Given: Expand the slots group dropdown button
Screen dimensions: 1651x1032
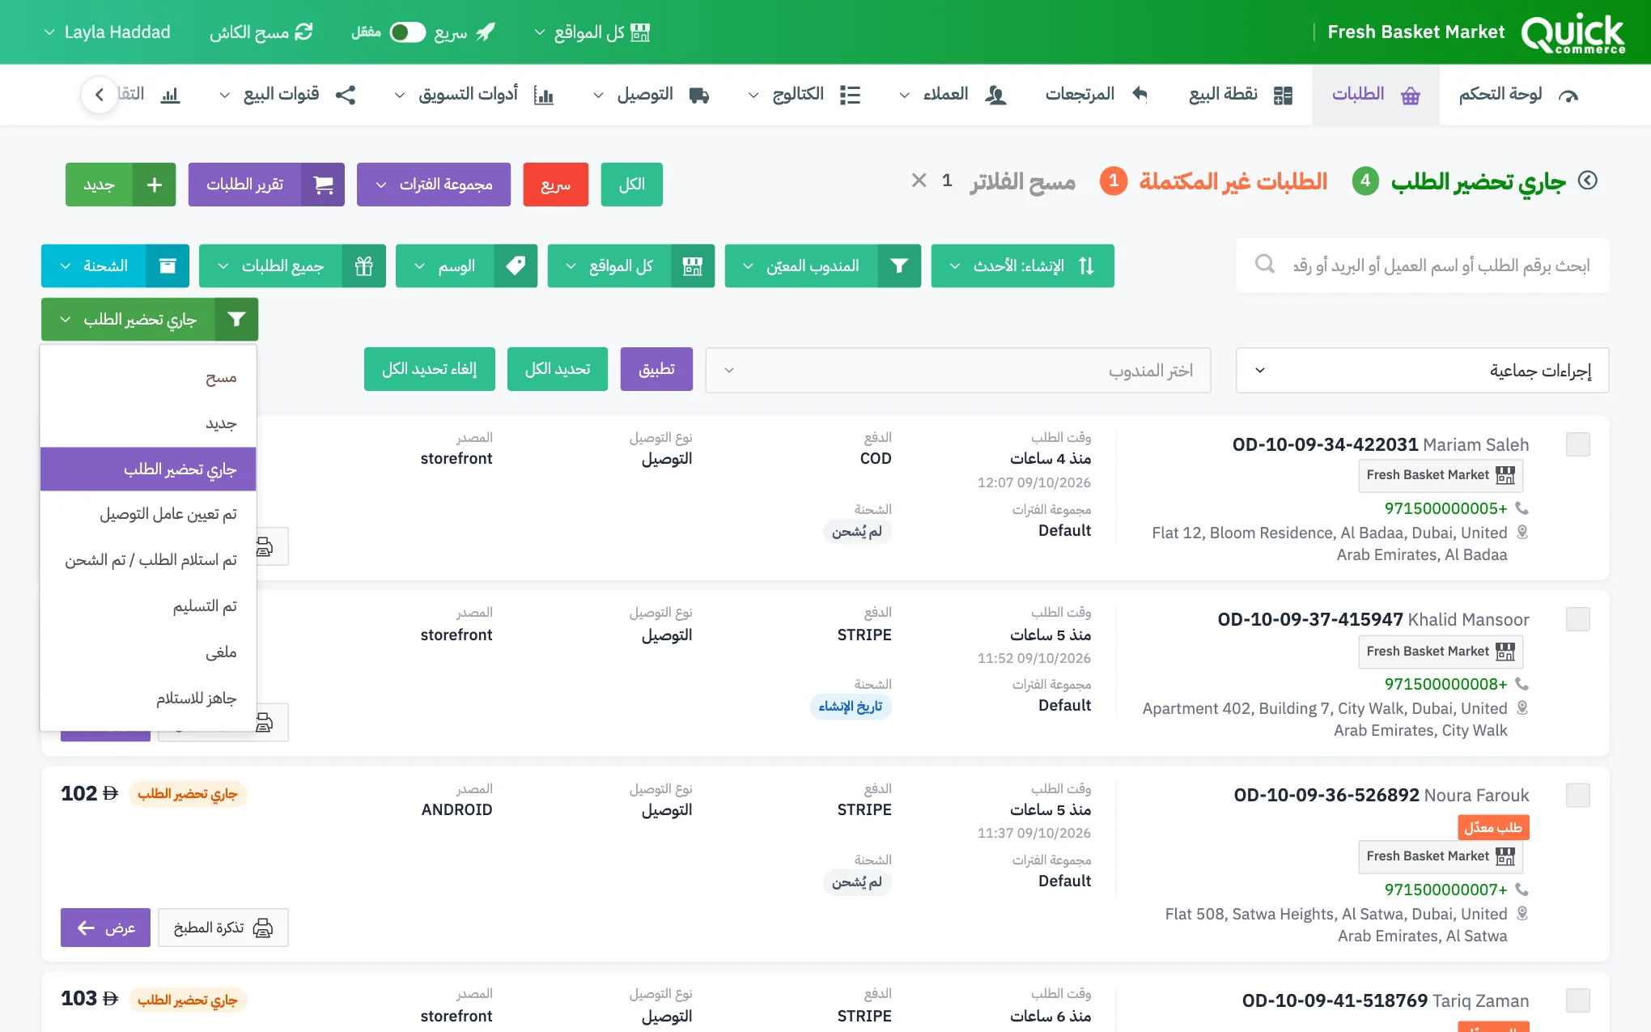Looking at the screenshot, I should (434, 185).
